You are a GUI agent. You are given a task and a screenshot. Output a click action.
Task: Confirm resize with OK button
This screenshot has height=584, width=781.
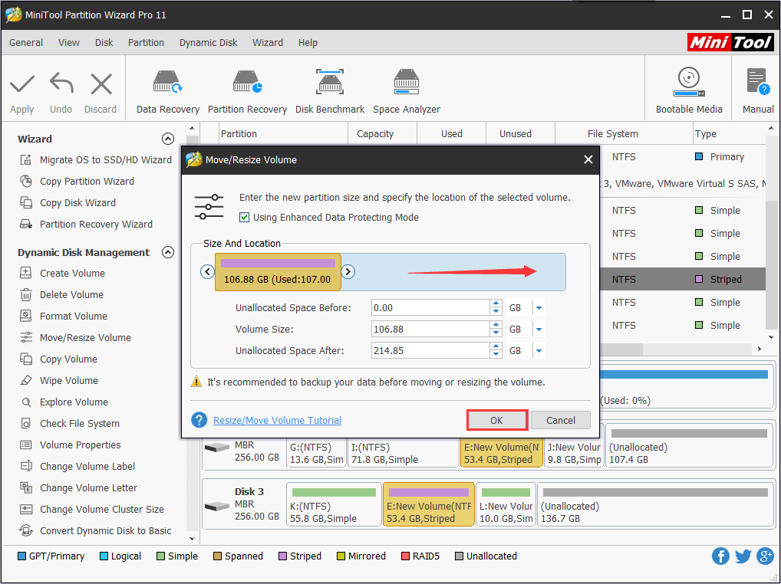[497, 420]
